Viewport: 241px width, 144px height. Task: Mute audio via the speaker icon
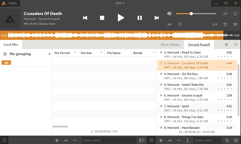[169, 13]
